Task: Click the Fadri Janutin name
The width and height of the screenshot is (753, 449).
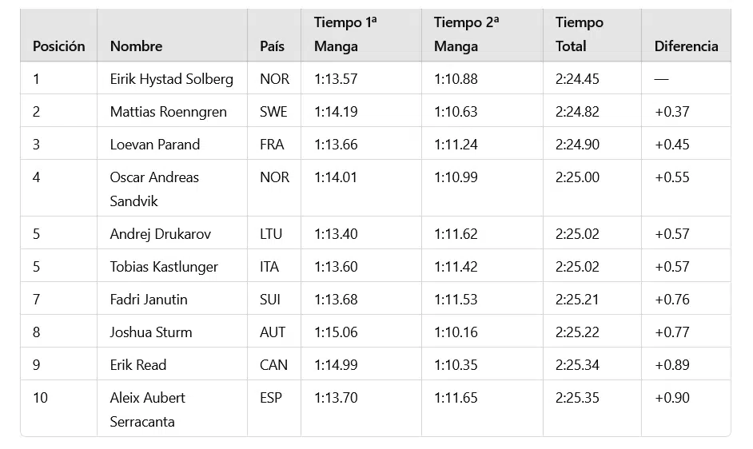Action: (149, 300)
